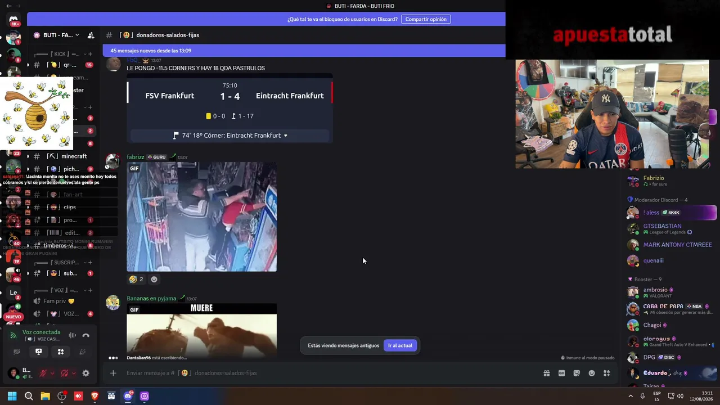Screen dimensions: 720x405
Task: Open audio output options arrow
Action: tap(74, 373)
